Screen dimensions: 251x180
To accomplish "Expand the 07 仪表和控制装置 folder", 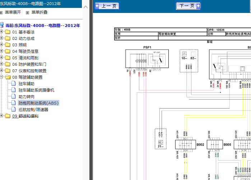I will click(x=1, y=70).
